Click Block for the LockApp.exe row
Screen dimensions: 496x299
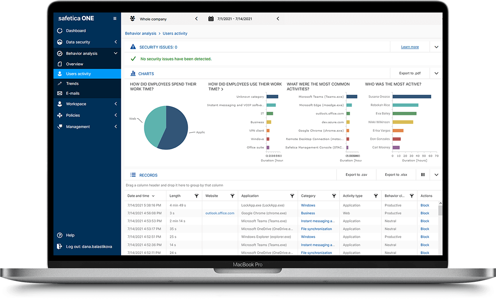(425, 205)
